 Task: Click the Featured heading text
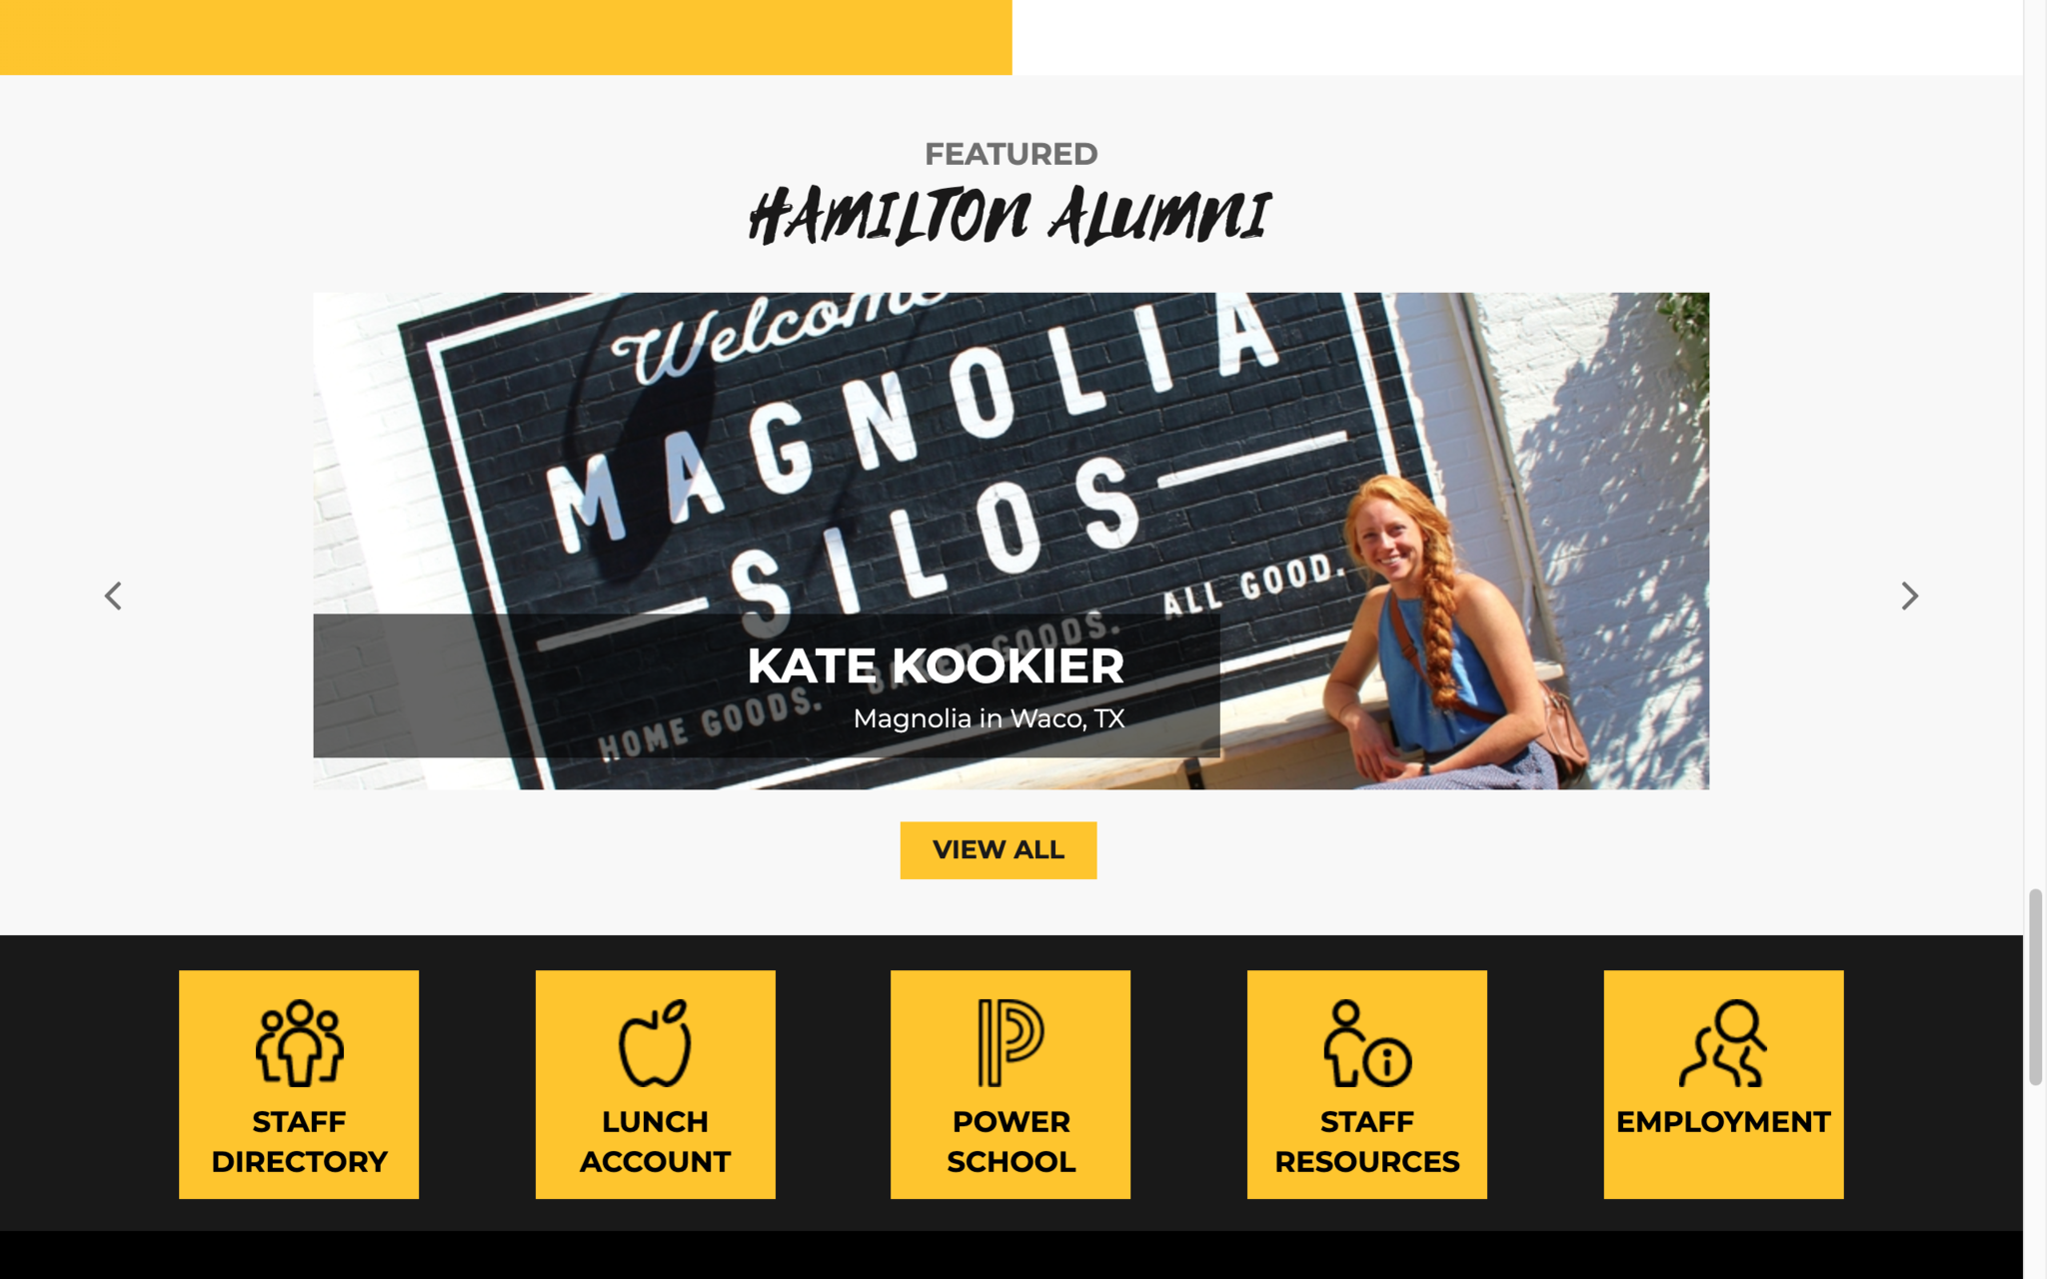point(1011,154)
